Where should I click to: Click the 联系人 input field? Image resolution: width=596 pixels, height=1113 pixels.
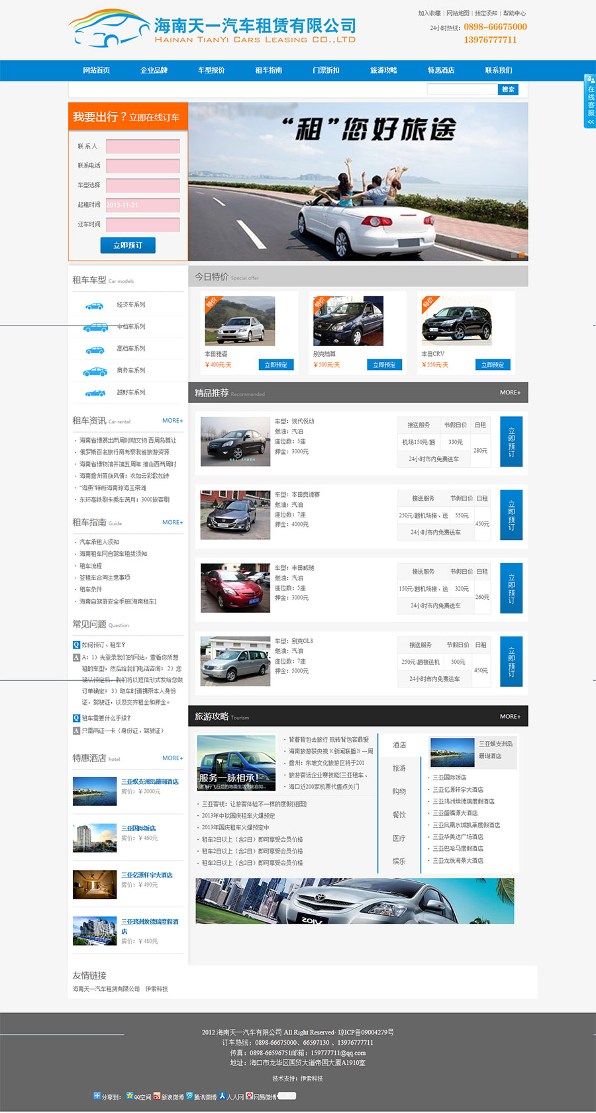[143, 146]
